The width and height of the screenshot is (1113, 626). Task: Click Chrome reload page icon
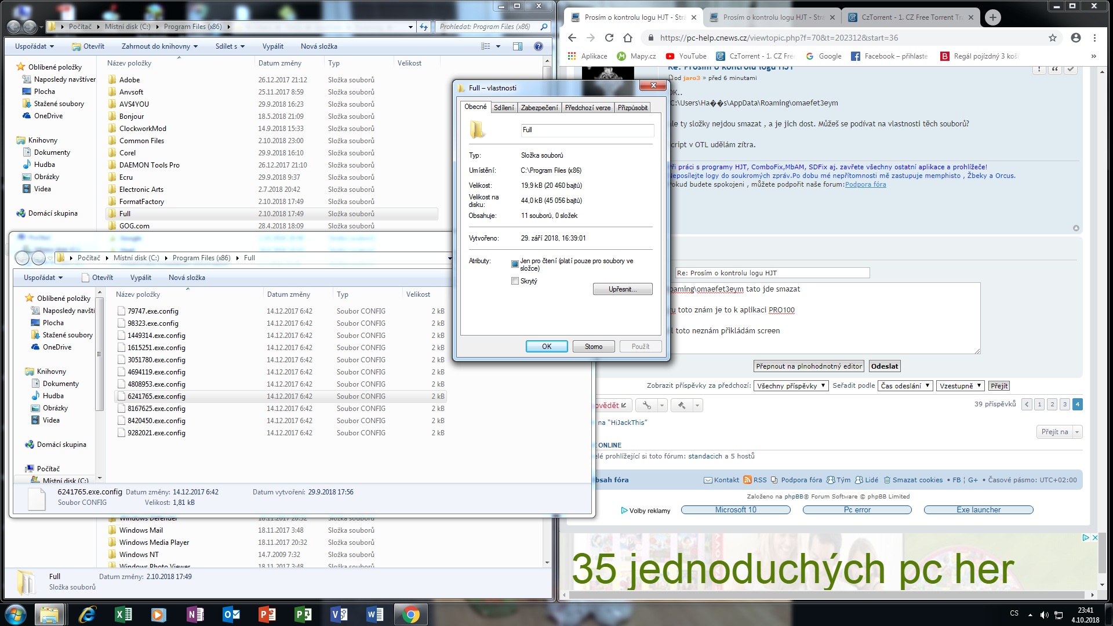pos(609,38)
